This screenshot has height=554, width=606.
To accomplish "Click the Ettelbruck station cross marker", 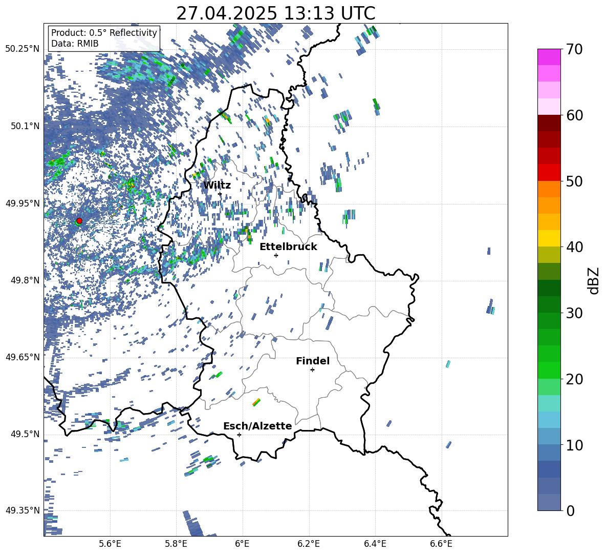I will click(276, 255).
